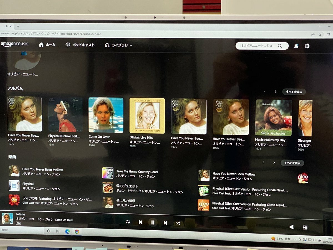Play the song Physical by オリビア・ニュートン・ジョン
The width and height of the screenshot is (333, 250).
pos(28,184)
